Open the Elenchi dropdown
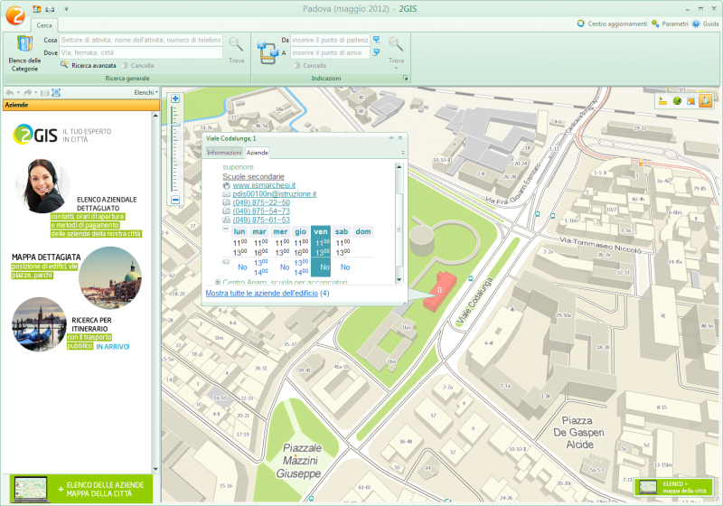723x506 pixels. pyautogui.click(x=146, y=92)
